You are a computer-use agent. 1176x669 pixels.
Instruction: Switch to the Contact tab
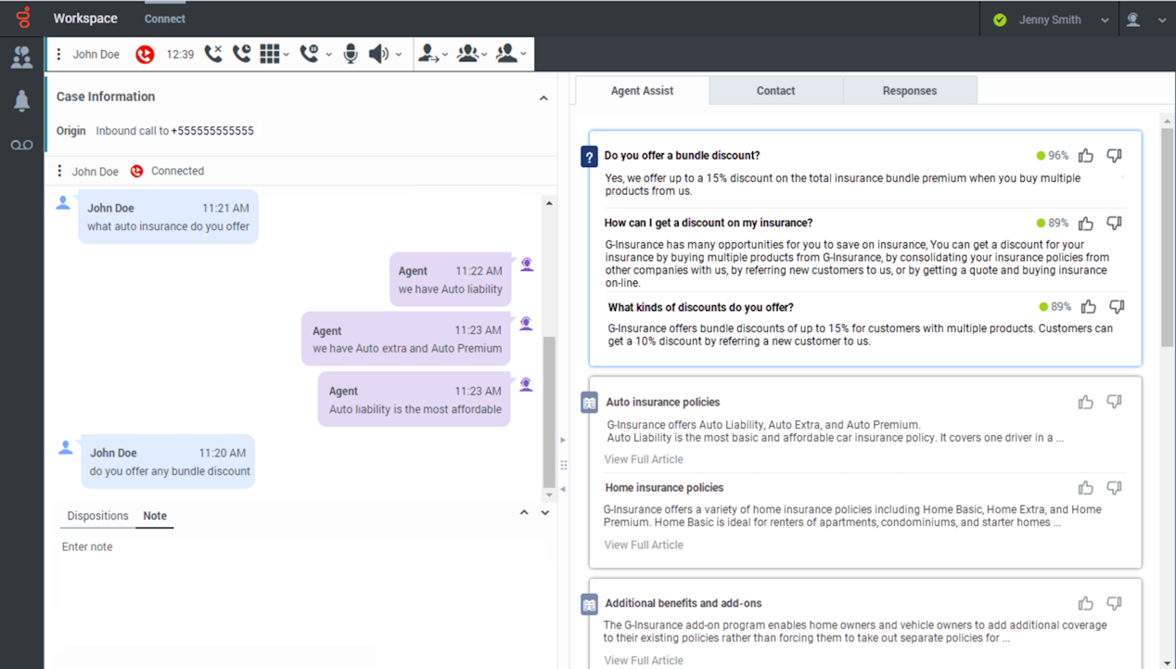[776, 91]
